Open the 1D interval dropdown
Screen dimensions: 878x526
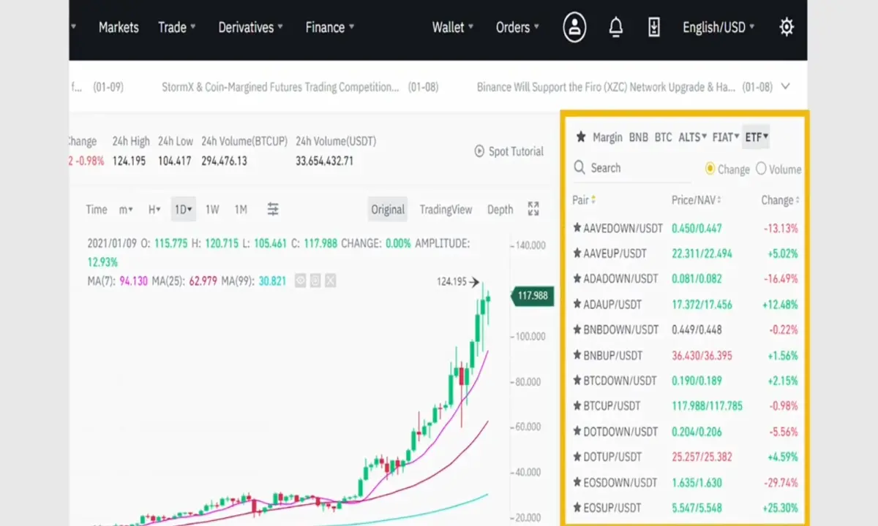183,210
